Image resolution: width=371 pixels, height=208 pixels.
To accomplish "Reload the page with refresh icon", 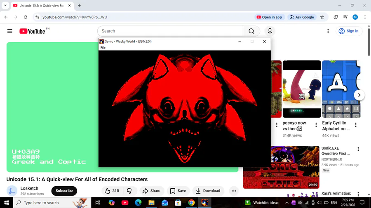I will [x=26, y=17].
